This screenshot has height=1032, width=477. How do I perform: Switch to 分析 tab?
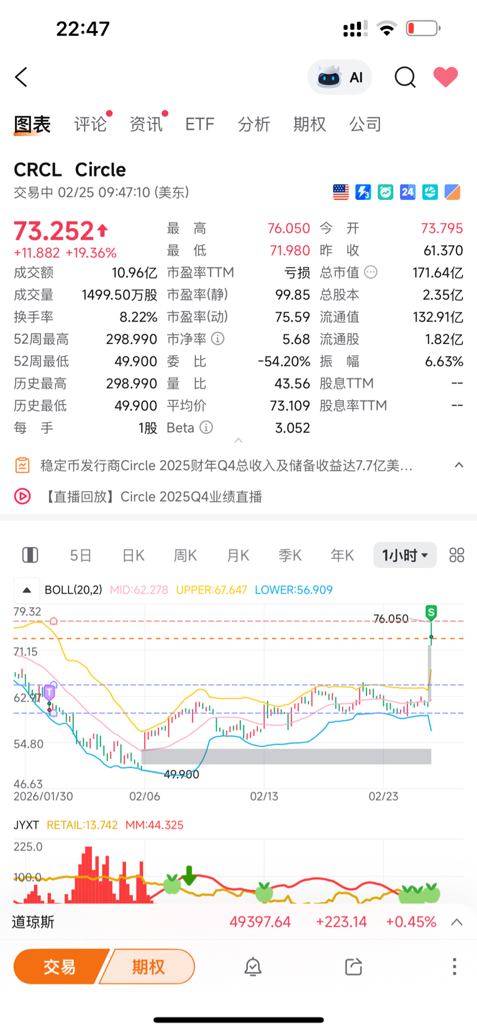[254, 124]
